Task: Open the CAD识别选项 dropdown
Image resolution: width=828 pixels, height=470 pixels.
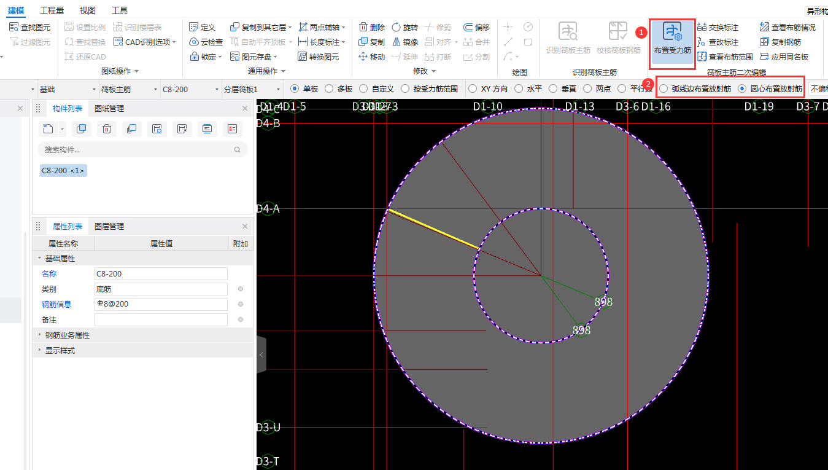Action: 144,42
